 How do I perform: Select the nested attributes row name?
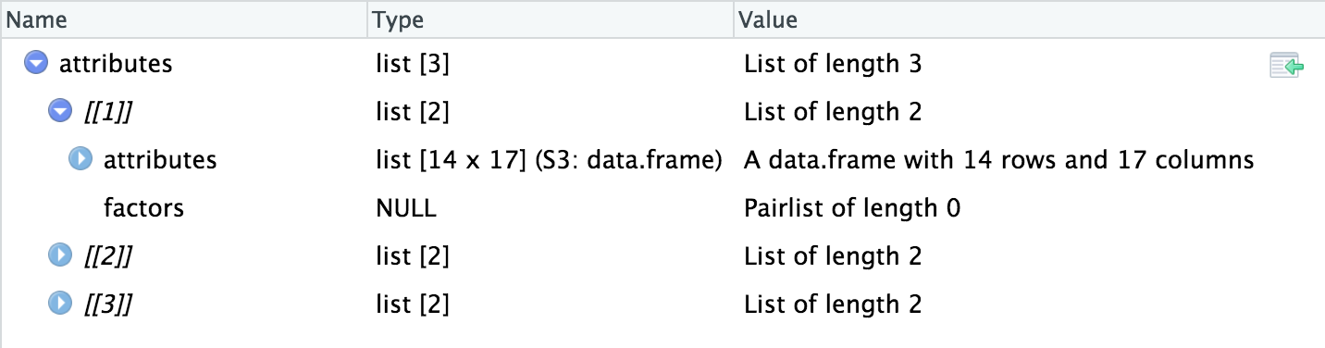(x=160, y=160)
